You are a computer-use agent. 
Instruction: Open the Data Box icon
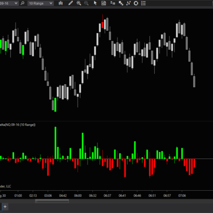(x=104, y=3)
